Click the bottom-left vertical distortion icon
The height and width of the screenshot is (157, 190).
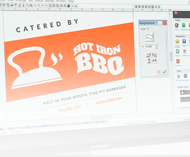[x=149, y=61]
